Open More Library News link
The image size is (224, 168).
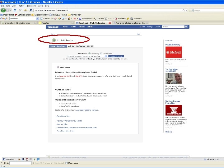63,116
